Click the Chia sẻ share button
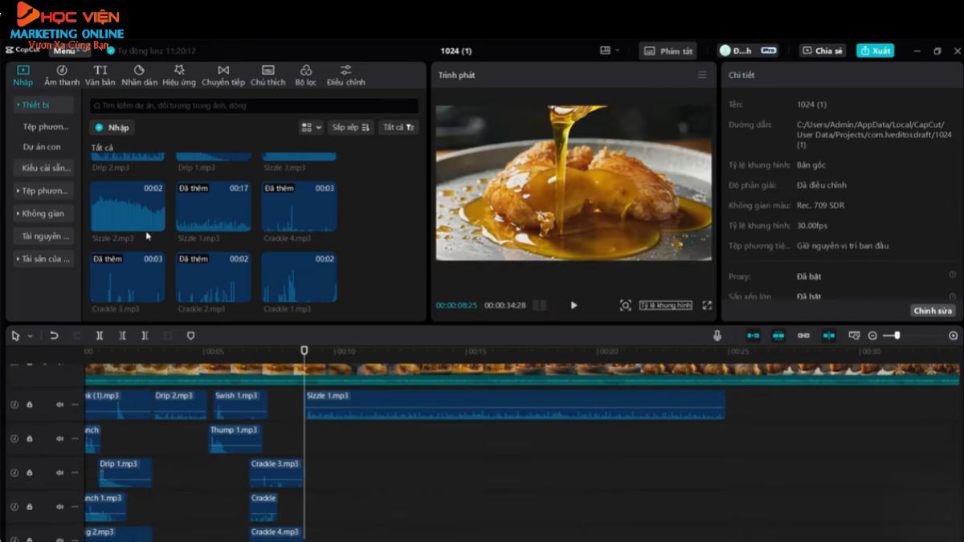This screenshot has width=964, height=542. click(823, 51)
